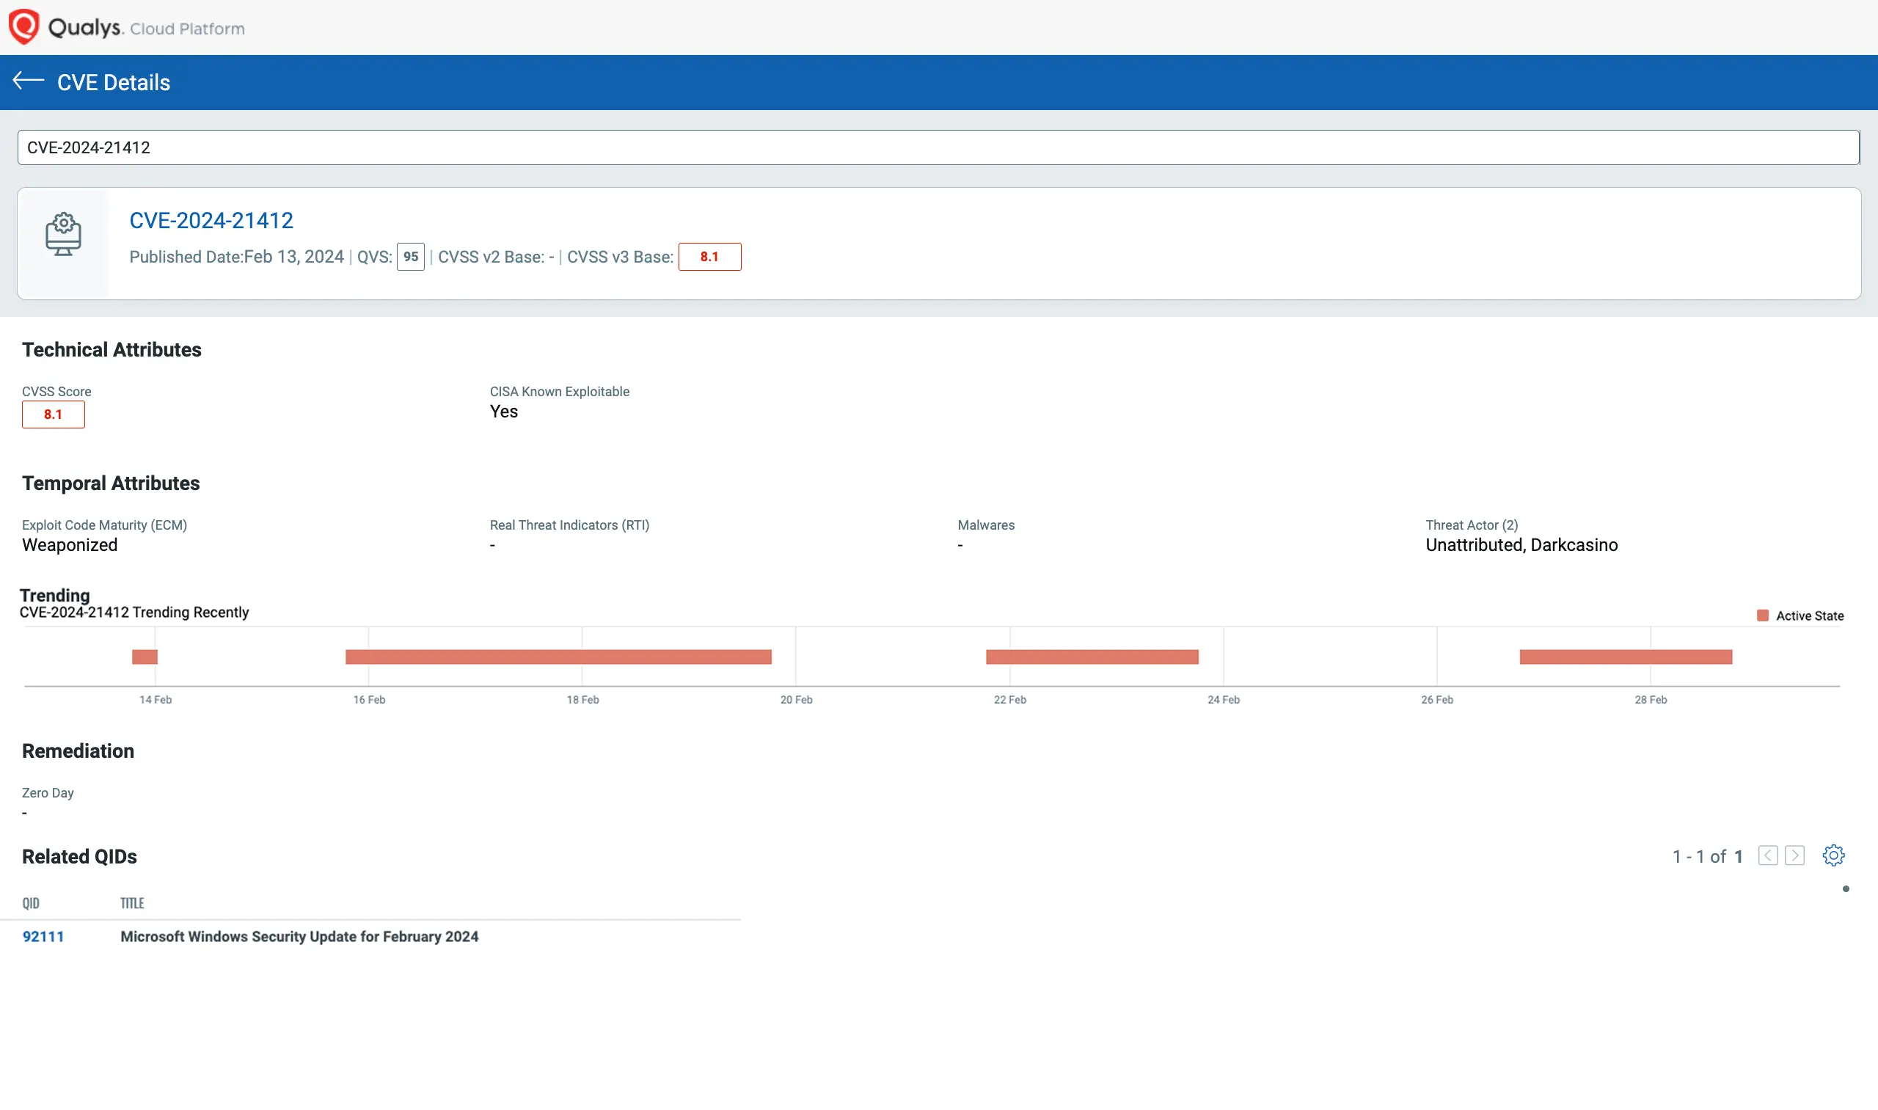The width and height of the screenshot is (1878, 1110).
Task: Go to previous page of Related QIDs
Action: 1768,855
